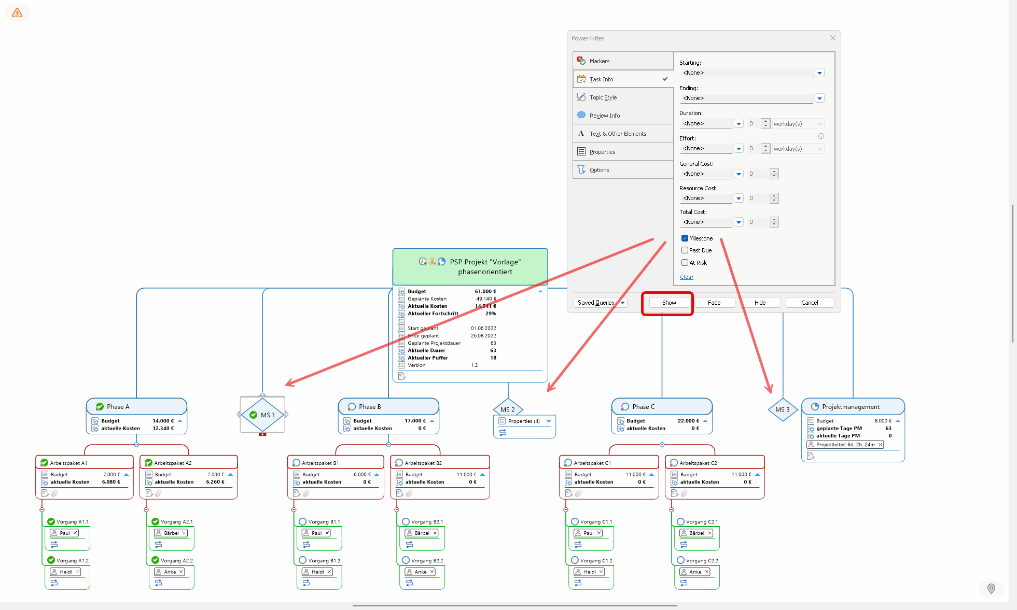1017x610 pixels.
Task: Enable the Past Due checkbox
Action: [685, 250]
